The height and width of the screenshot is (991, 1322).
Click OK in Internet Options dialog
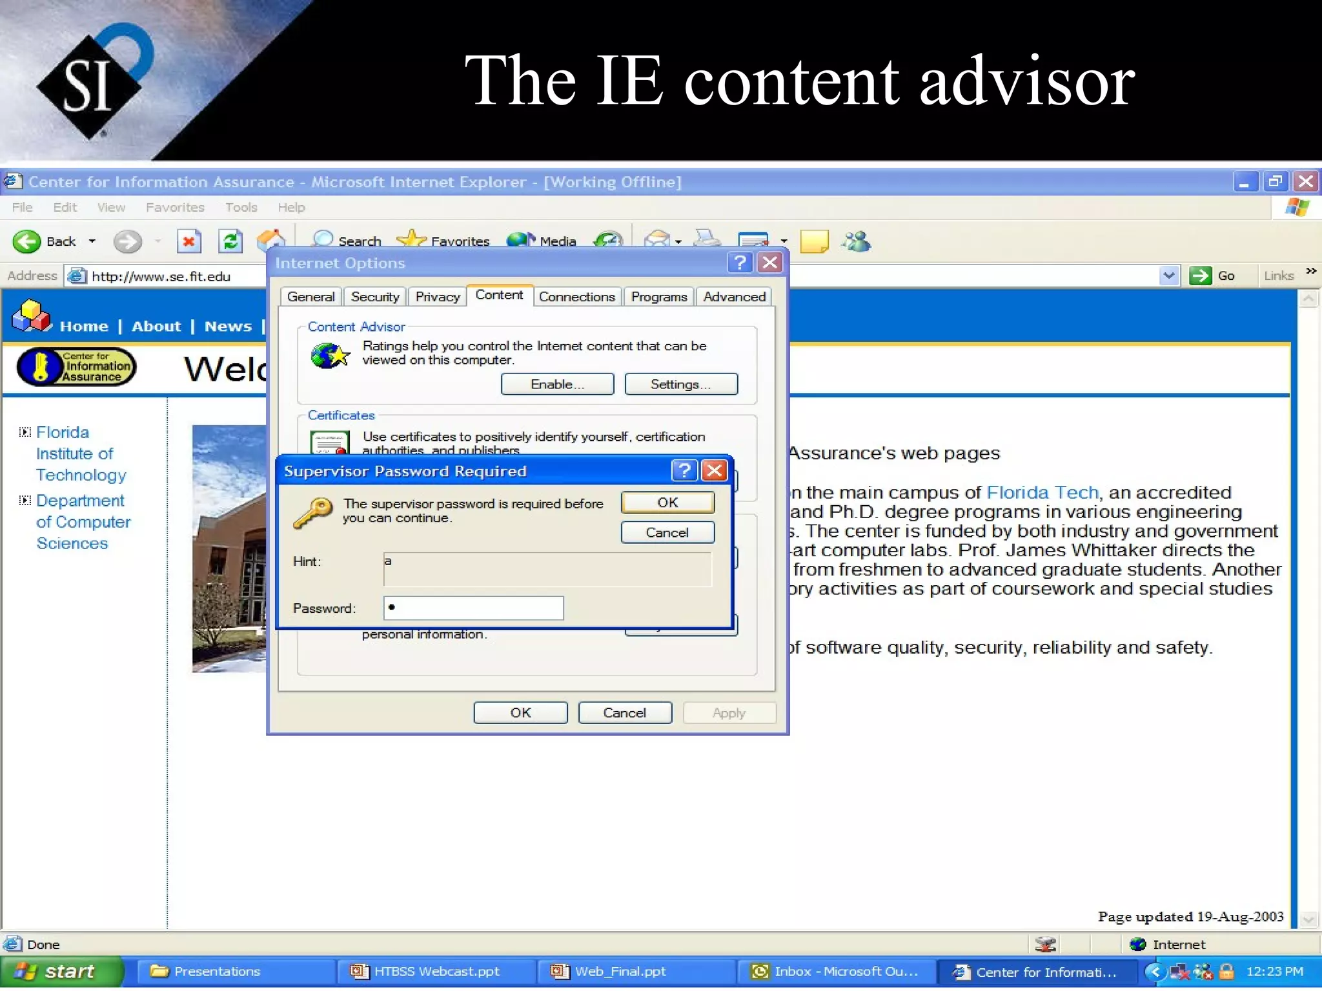pos(520,712)
